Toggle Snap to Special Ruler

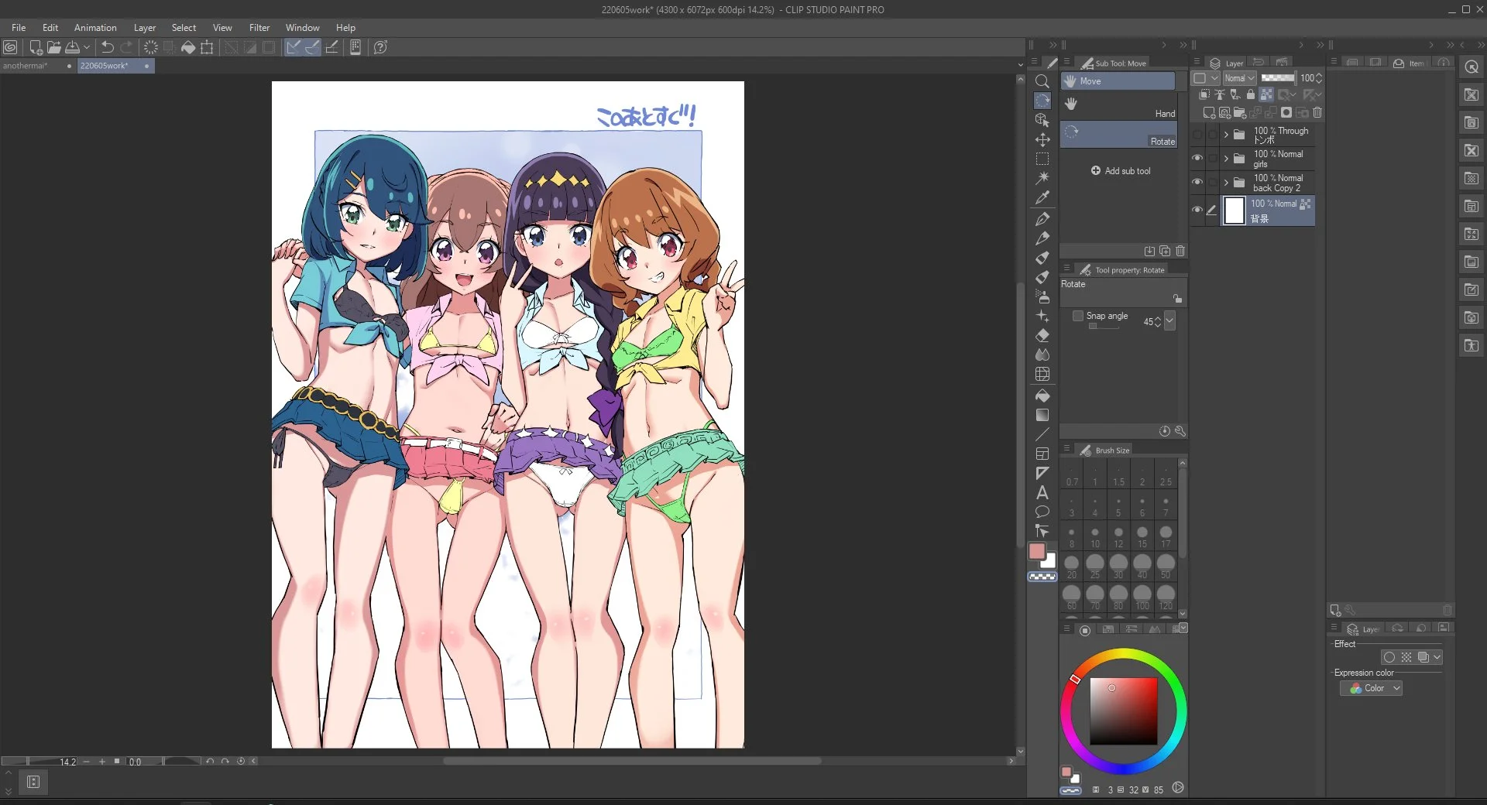pos(312,47)
